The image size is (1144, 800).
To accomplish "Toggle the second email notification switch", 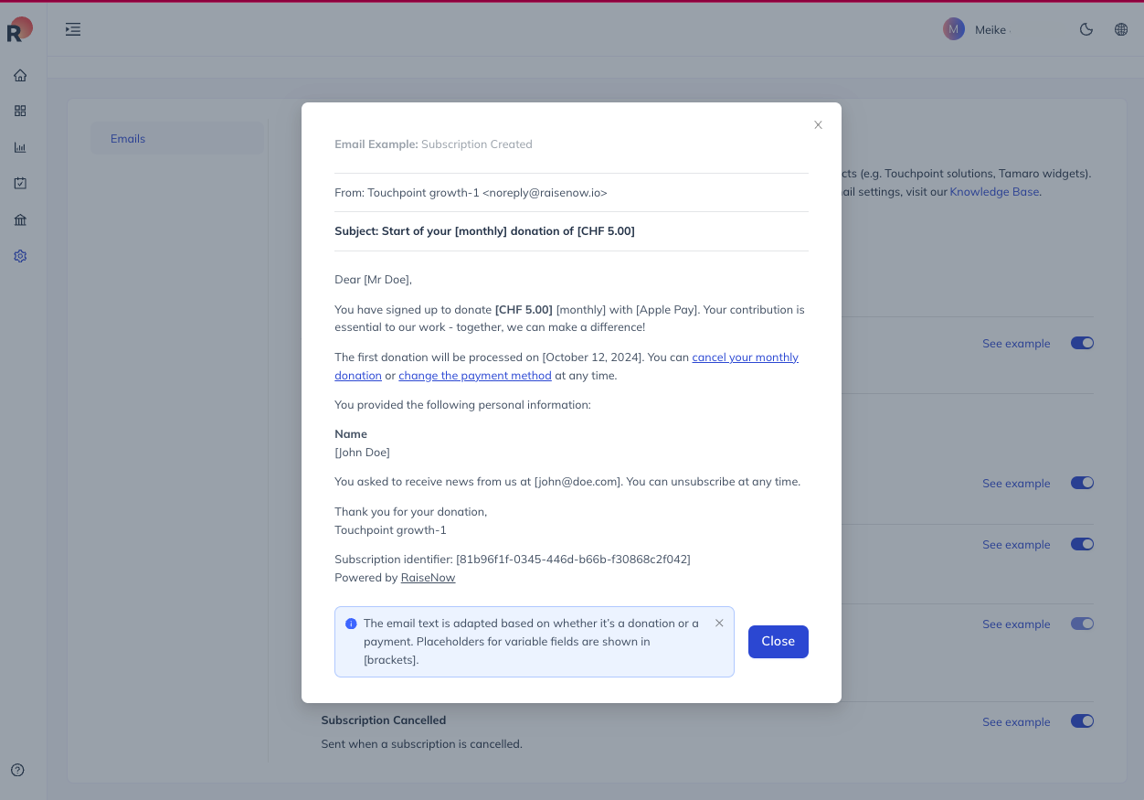I will 1082,483.
